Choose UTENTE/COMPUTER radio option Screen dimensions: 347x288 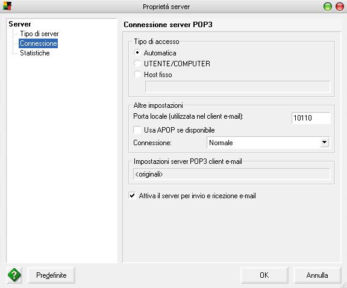[137, 63]
